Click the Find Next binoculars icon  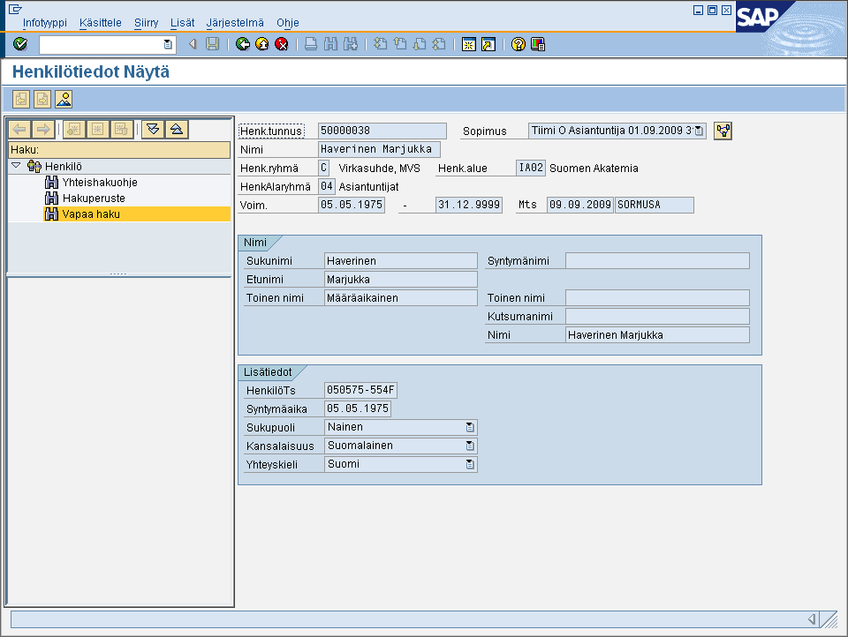point(351,44)
